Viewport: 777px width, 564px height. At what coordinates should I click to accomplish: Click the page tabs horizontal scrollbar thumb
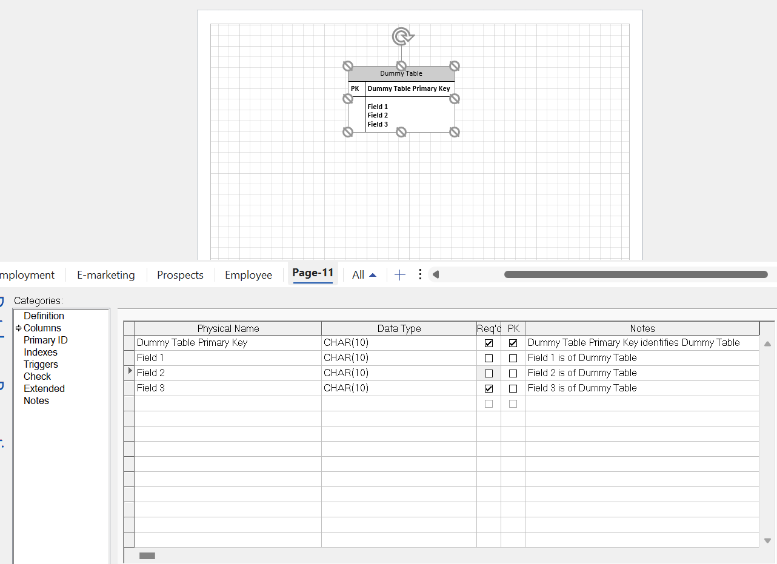(x=636, y=275)
